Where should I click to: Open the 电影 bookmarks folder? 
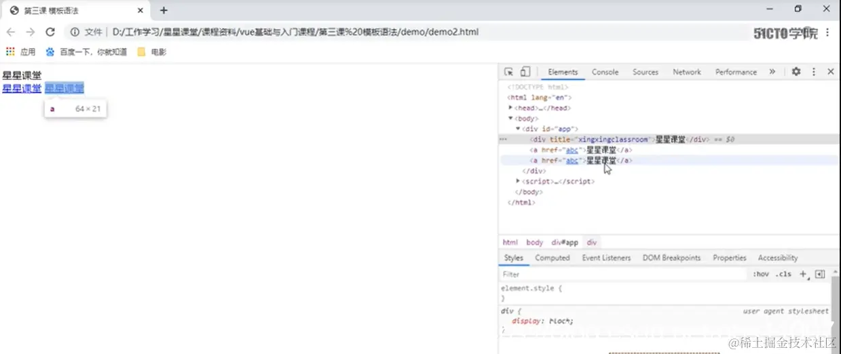151,52
